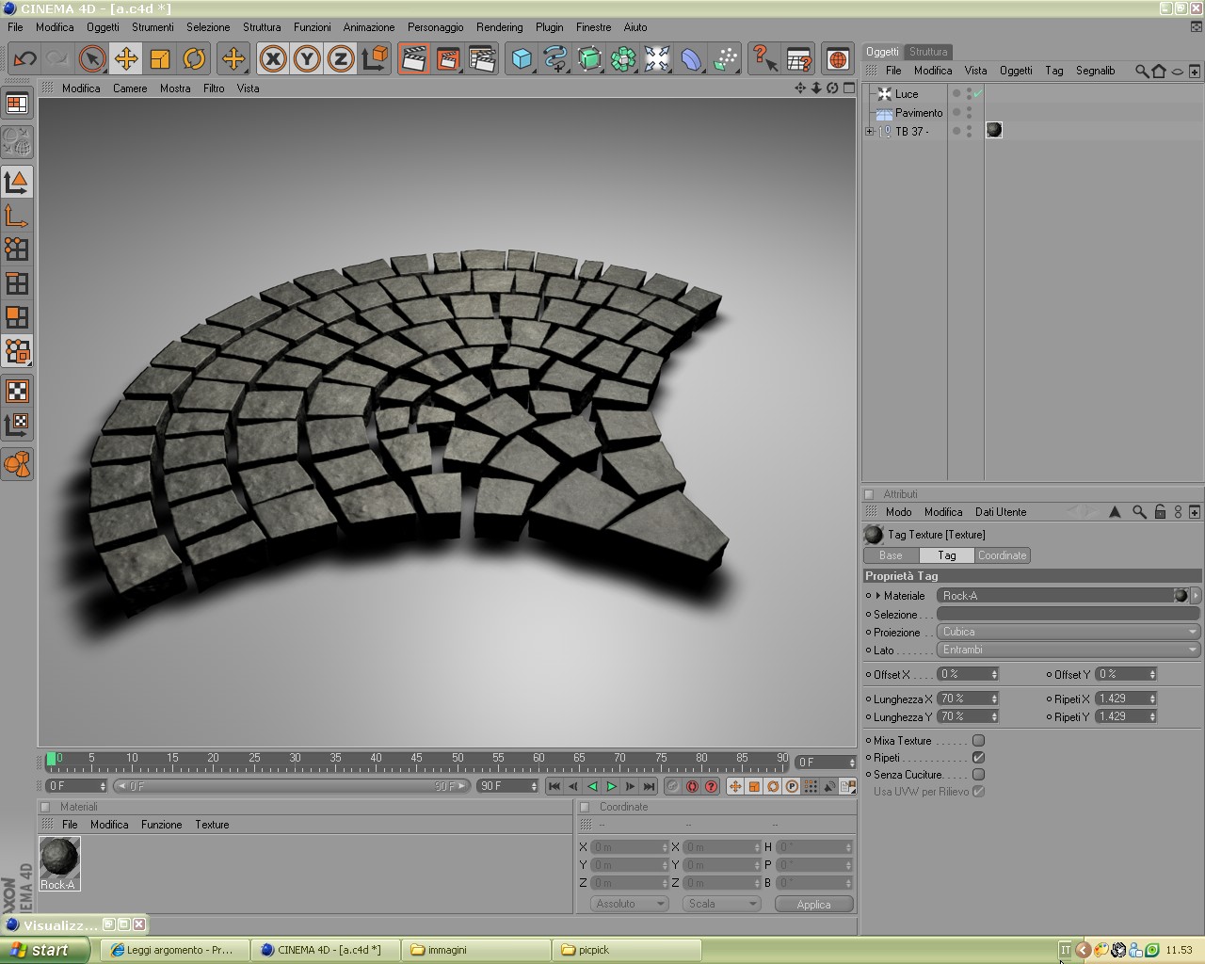The height and width of the screenshot is (964, 1205).
Task: Select the Scale tool
Action: tap(159, 59)
